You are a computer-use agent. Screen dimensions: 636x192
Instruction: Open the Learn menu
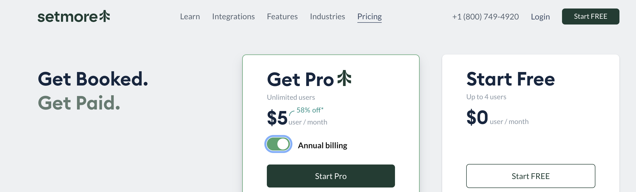(190, 16)
